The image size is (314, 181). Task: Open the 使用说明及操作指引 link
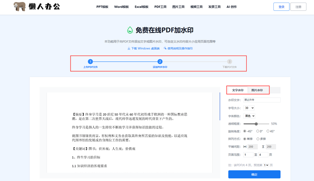tap(180, 49)
